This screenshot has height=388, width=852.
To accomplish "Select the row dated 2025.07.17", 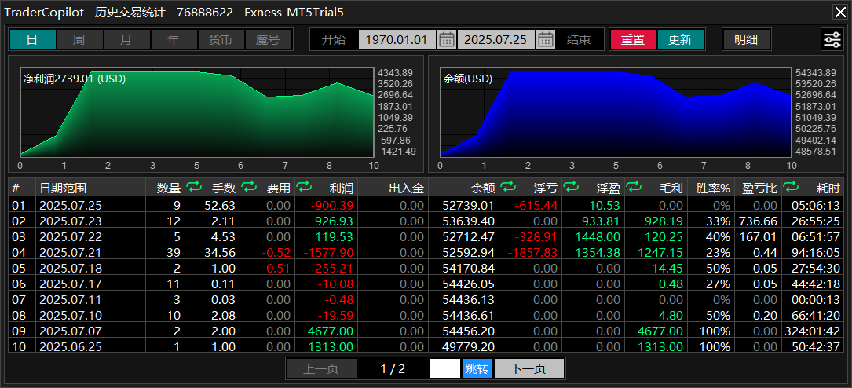I will (x=426, y=284).
